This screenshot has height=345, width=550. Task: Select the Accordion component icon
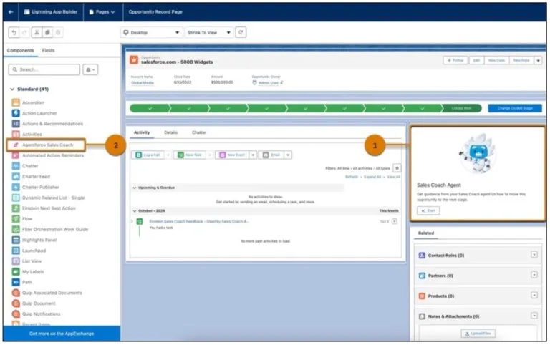pyautogui.click(x=16, y=102)
